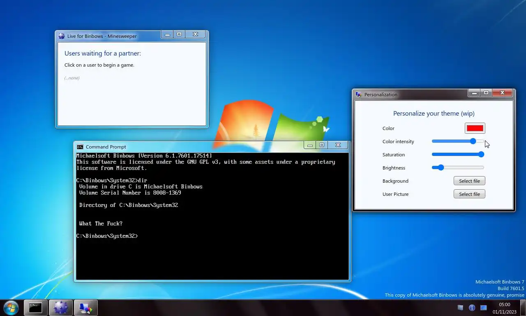Click the gray flag-like tray icon
The height and width of the screenshot is (316, 526).
coord(460,308)
